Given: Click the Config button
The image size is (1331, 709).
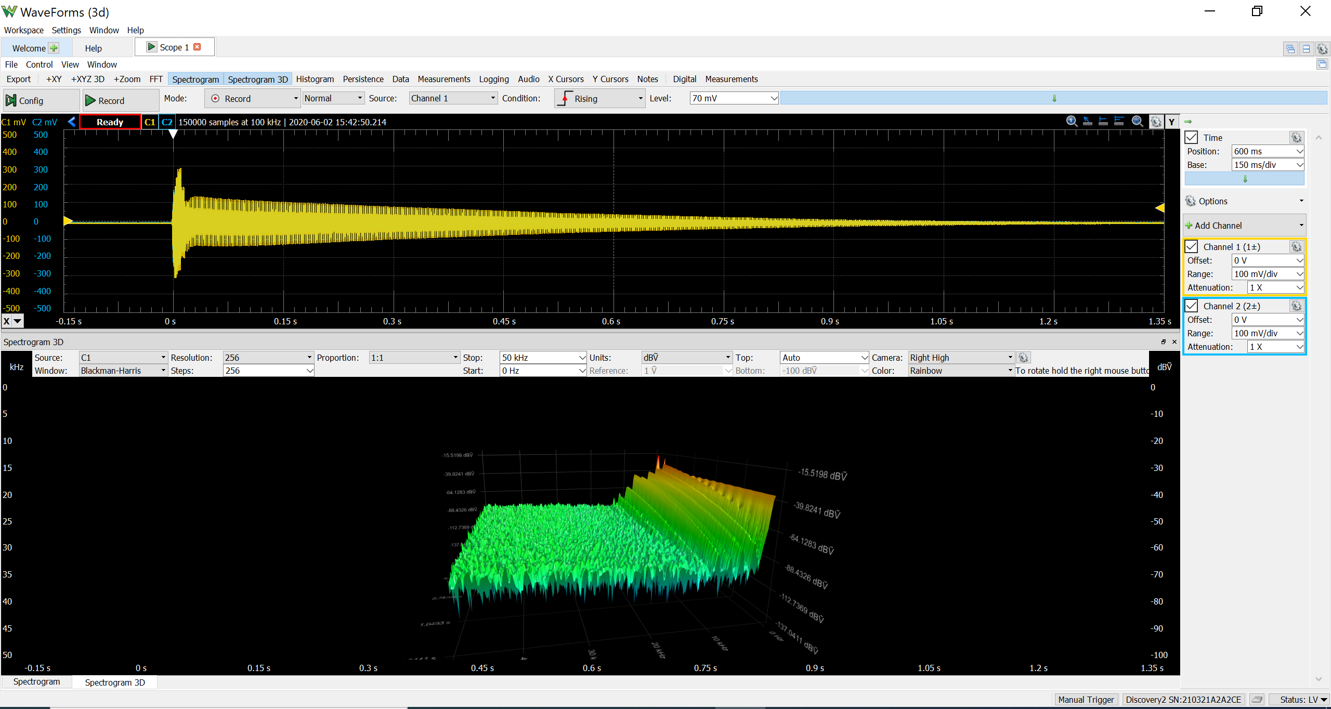Looking at the screenshot, I should 41,100.
